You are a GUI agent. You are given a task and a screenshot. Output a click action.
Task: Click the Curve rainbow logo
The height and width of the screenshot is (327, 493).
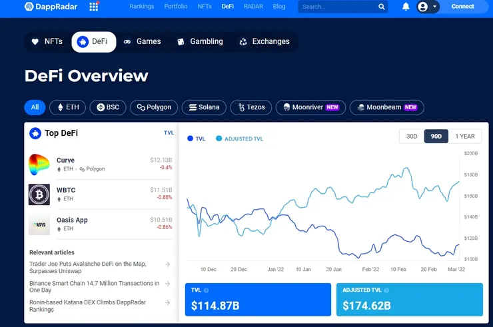coord(39,164)
